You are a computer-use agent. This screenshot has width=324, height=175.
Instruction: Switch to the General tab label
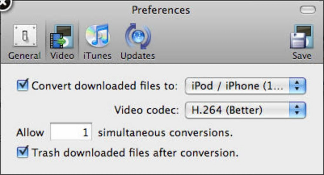tap(24, 56)
